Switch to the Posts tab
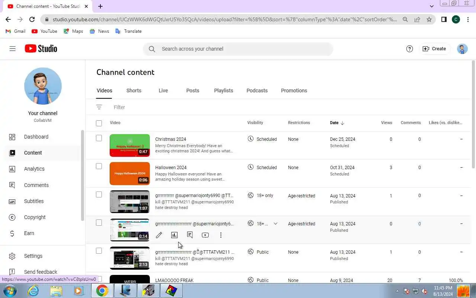476x298 pixels. click(x=193, y=91)
